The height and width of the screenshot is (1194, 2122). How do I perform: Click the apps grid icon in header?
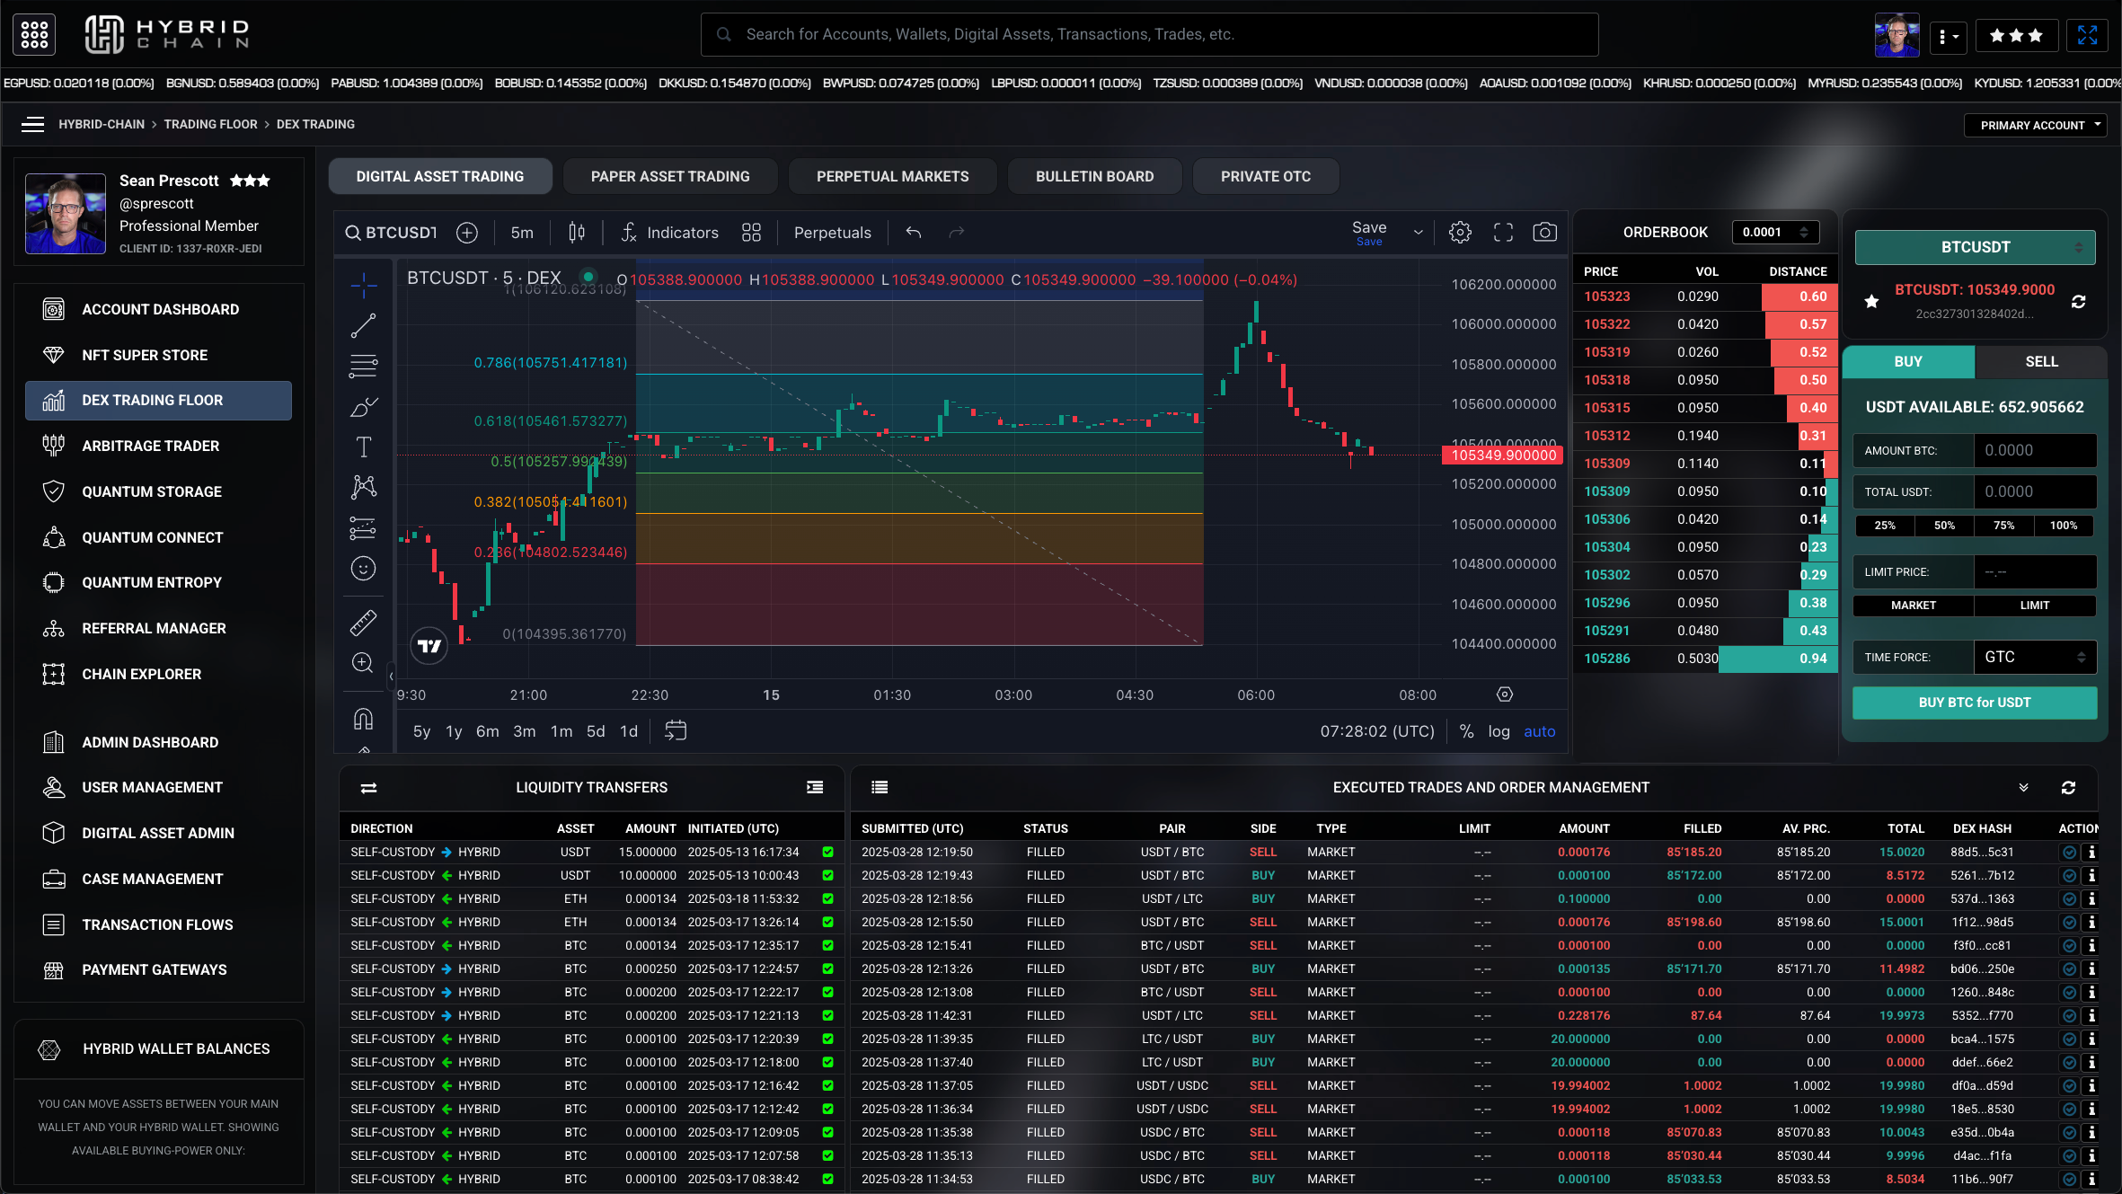coord(34,34)
